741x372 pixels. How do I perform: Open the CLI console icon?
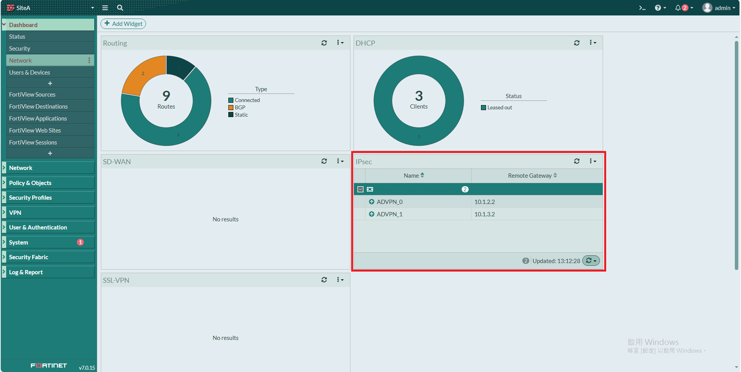pos(642,8)
